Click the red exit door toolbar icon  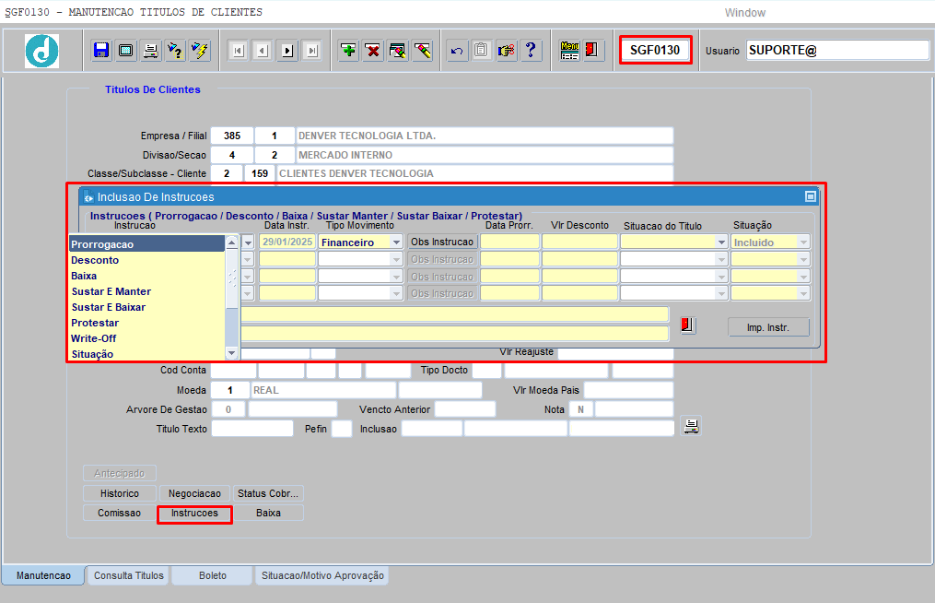(x=592, y=50)
